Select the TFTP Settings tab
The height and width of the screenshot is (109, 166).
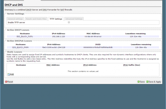tap(56, 19)
